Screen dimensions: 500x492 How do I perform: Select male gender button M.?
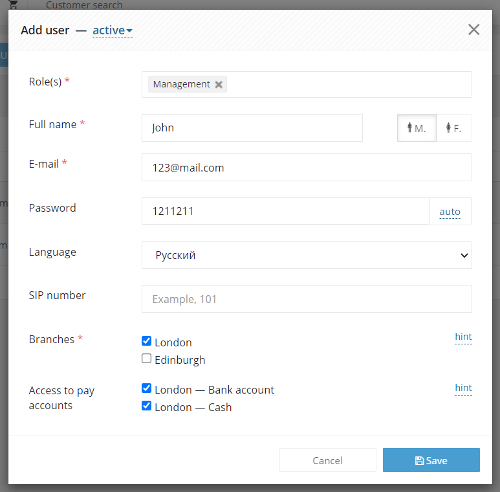417,128
